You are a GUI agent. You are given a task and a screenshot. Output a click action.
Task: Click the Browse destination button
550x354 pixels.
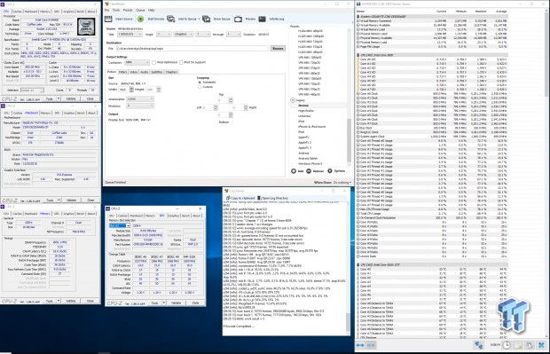[x=278, y=49]
